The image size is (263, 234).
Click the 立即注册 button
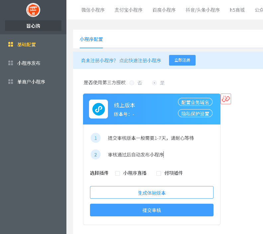click(182, 60)
